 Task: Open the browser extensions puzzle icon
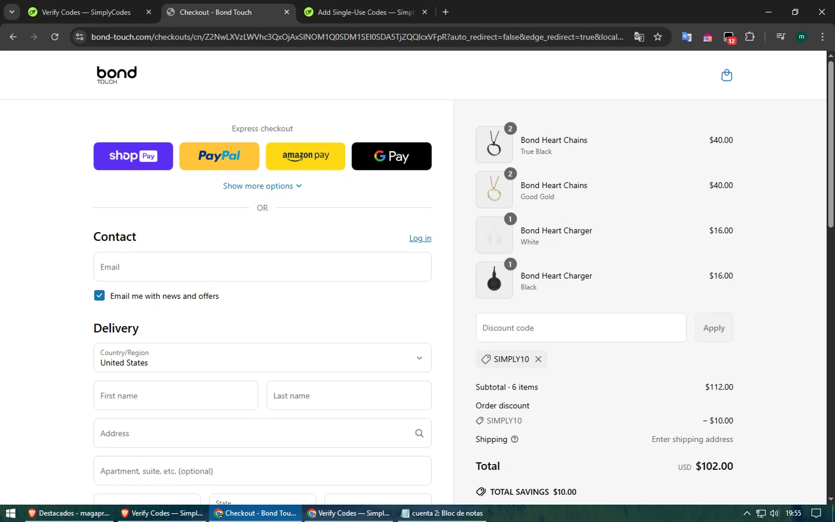(x=750, y=37)
